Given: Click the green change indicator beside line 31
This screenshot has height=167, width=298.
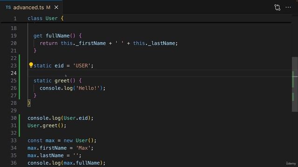Looking at the screenshot, I should tap(20, 126).
